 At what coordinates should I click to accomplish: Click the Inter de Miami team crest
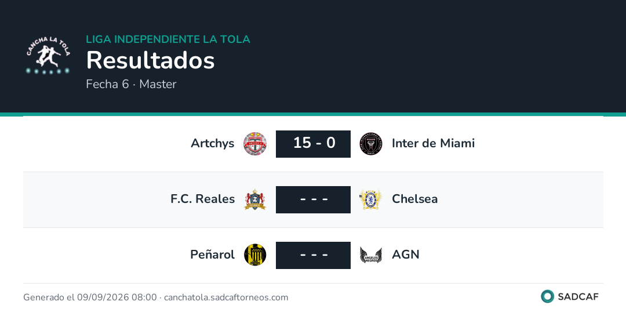click(x=371, y=144)
